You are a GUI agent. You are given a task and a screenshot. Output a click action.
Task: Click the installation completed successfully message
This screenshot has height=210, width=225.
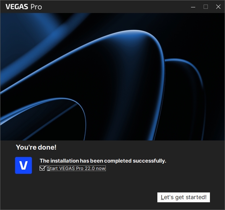coord(103,161)
